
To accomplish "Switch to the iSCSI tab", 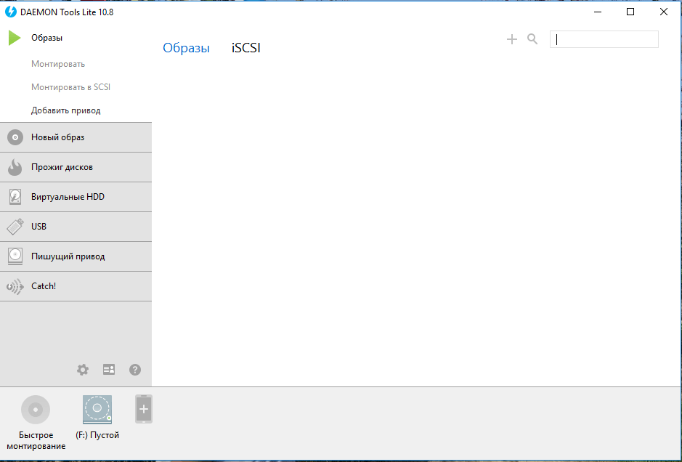I will [x=246, y=48].
